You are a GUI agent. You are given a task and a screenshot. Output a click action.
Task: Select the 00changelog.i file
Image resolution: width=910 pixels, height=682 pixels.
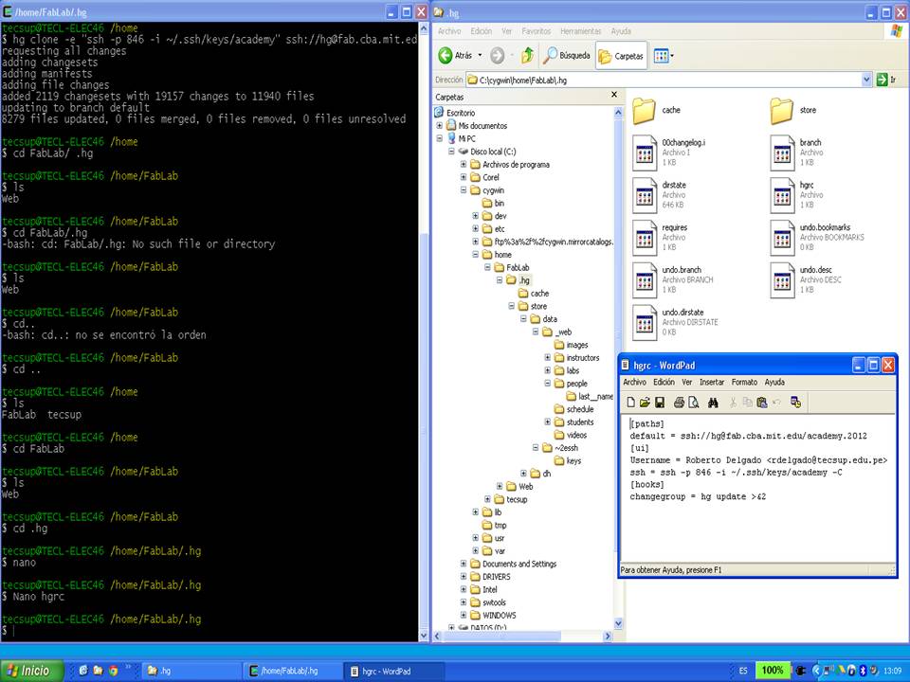(x=669, y=153)
